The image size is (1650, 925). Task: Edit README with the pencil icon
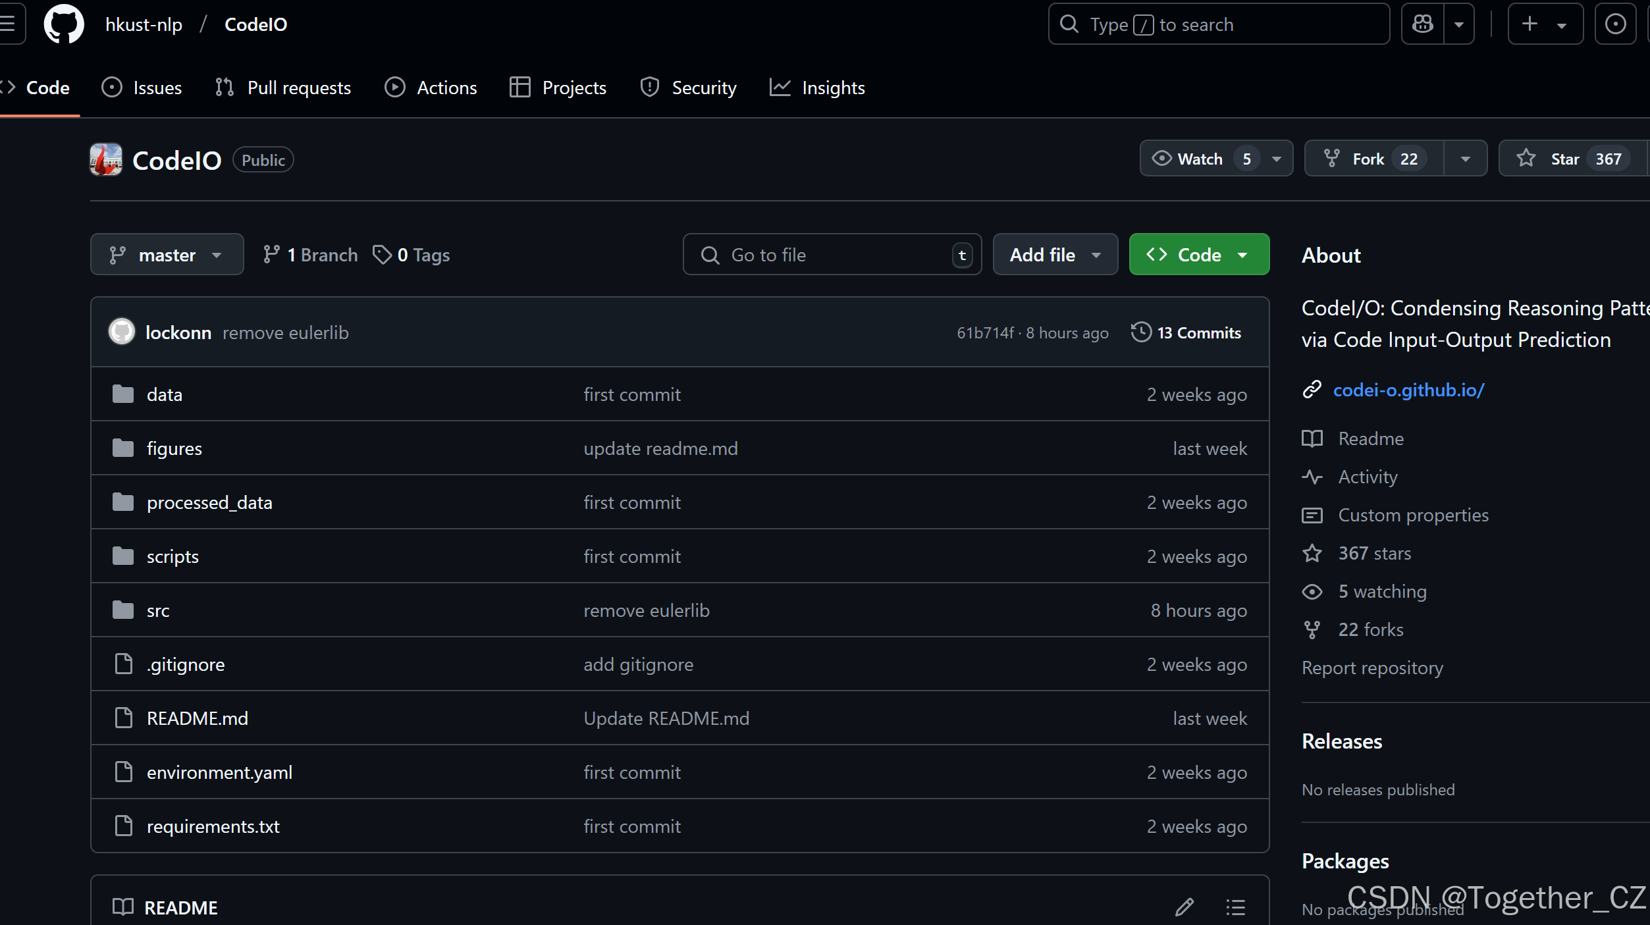click(x=1184, y=907)
